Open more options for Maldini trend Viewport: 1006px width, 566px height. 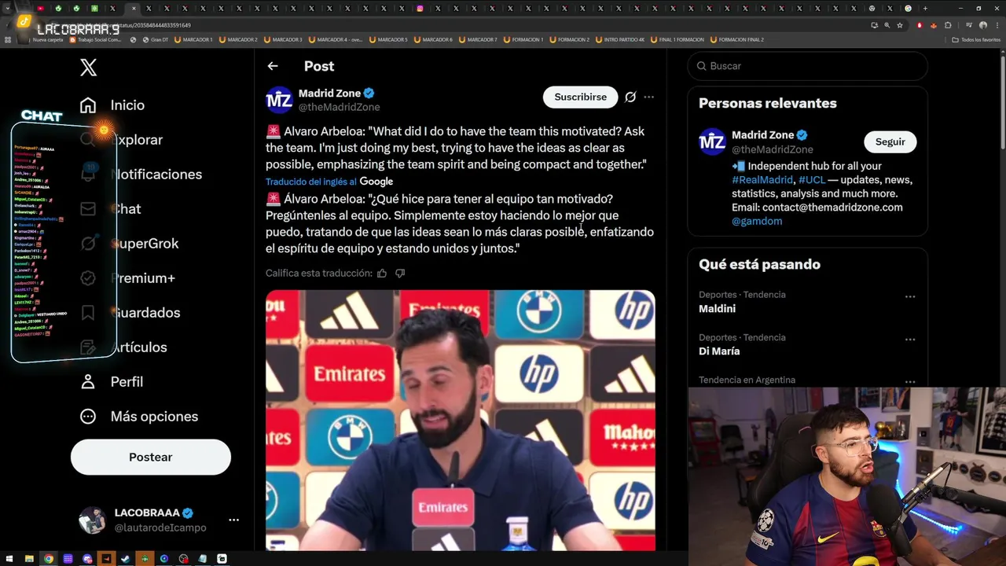tap(910, 296)
